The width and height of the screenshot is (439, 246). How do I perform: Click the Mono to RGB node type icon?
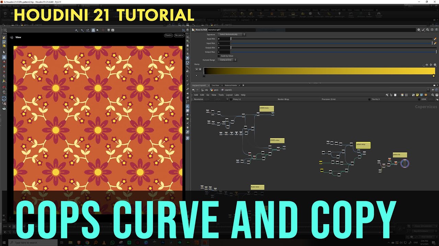[x=193, y=30]
